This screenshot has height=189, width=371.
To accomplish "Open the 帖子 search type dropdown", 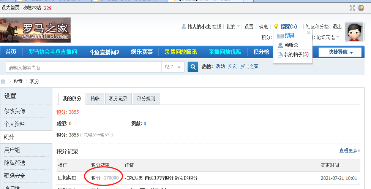I will pyautogui.click(x=173, y=67).
